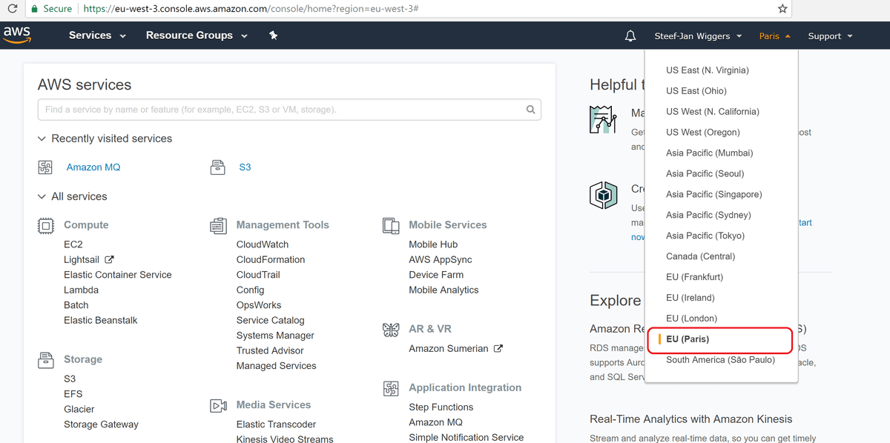Collapse the All services section
Viewport: 890px width, 443px height.
(41, 196)
